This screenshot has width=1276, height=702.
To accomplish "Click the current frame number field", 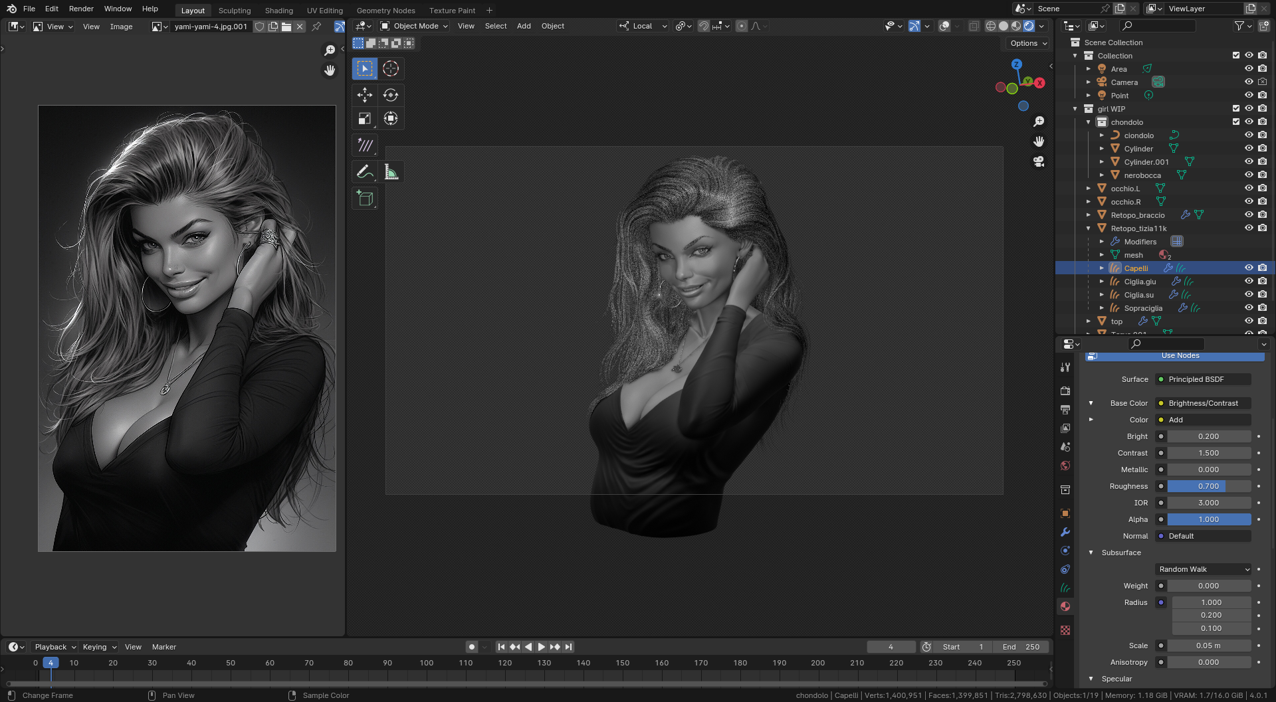I will (891, 647).
